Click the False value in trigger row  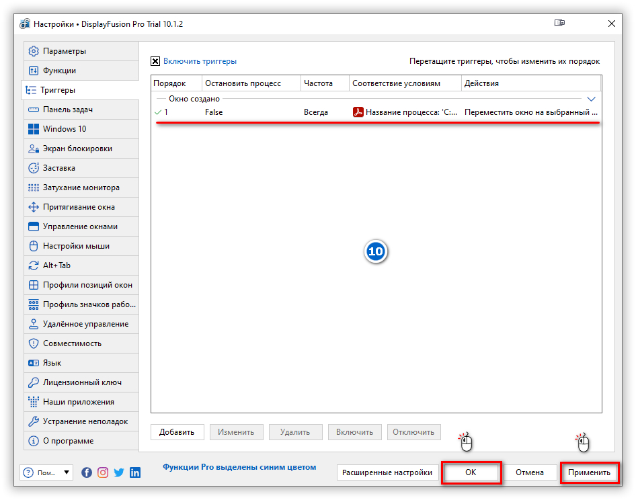[x=214, y=112]
